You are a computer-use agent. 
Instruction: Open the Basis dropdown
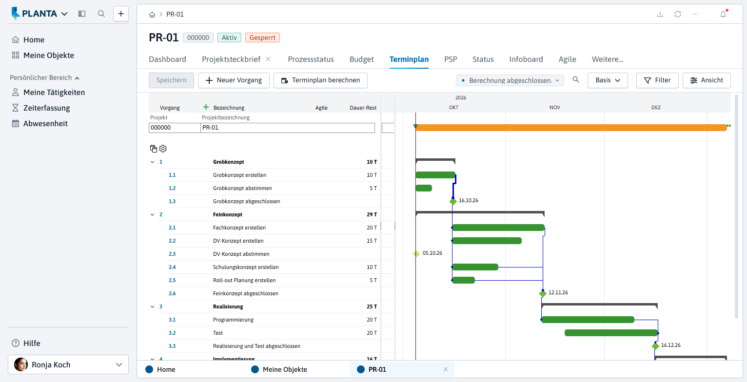pos(608,80)
